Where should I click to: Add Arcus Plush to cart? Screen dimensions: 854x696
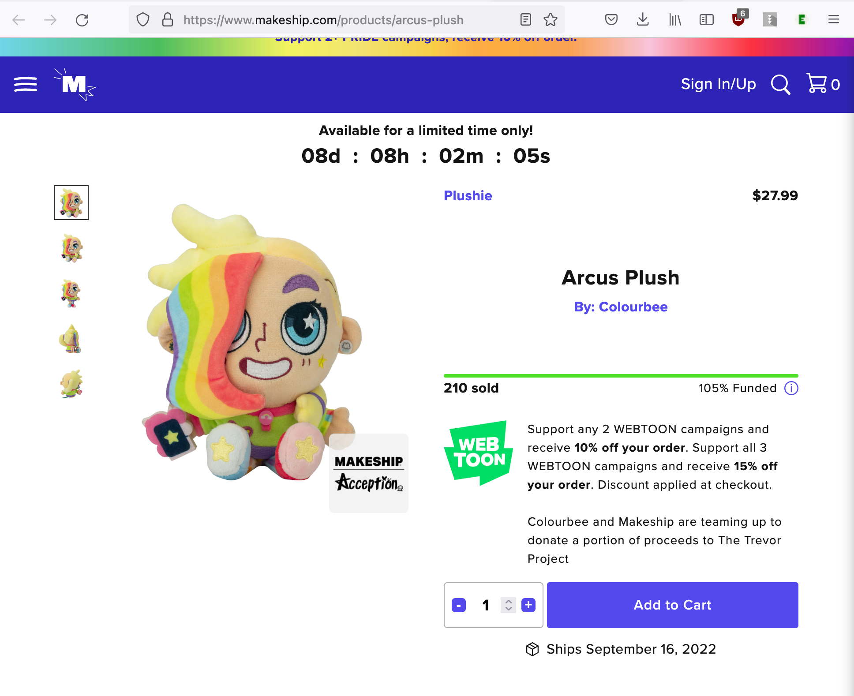[672, 605]
